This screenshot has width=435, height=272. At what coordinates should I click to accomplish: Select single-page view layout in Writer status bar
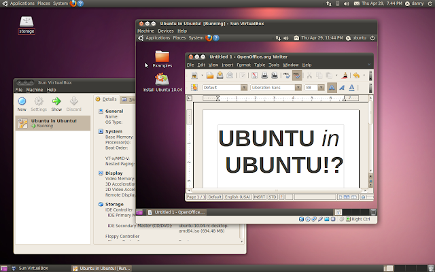coord(341,197)
